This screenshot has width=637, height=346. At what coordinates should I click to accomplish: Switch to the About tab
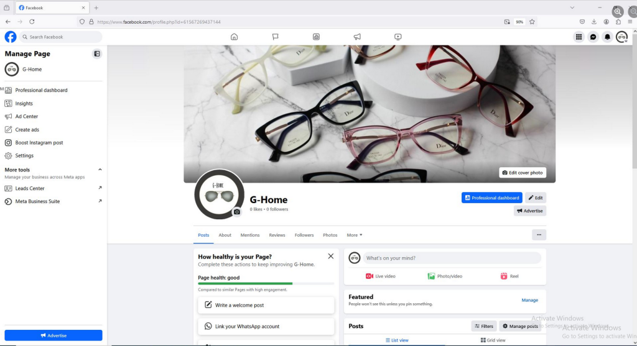click(x=225, y=235)
